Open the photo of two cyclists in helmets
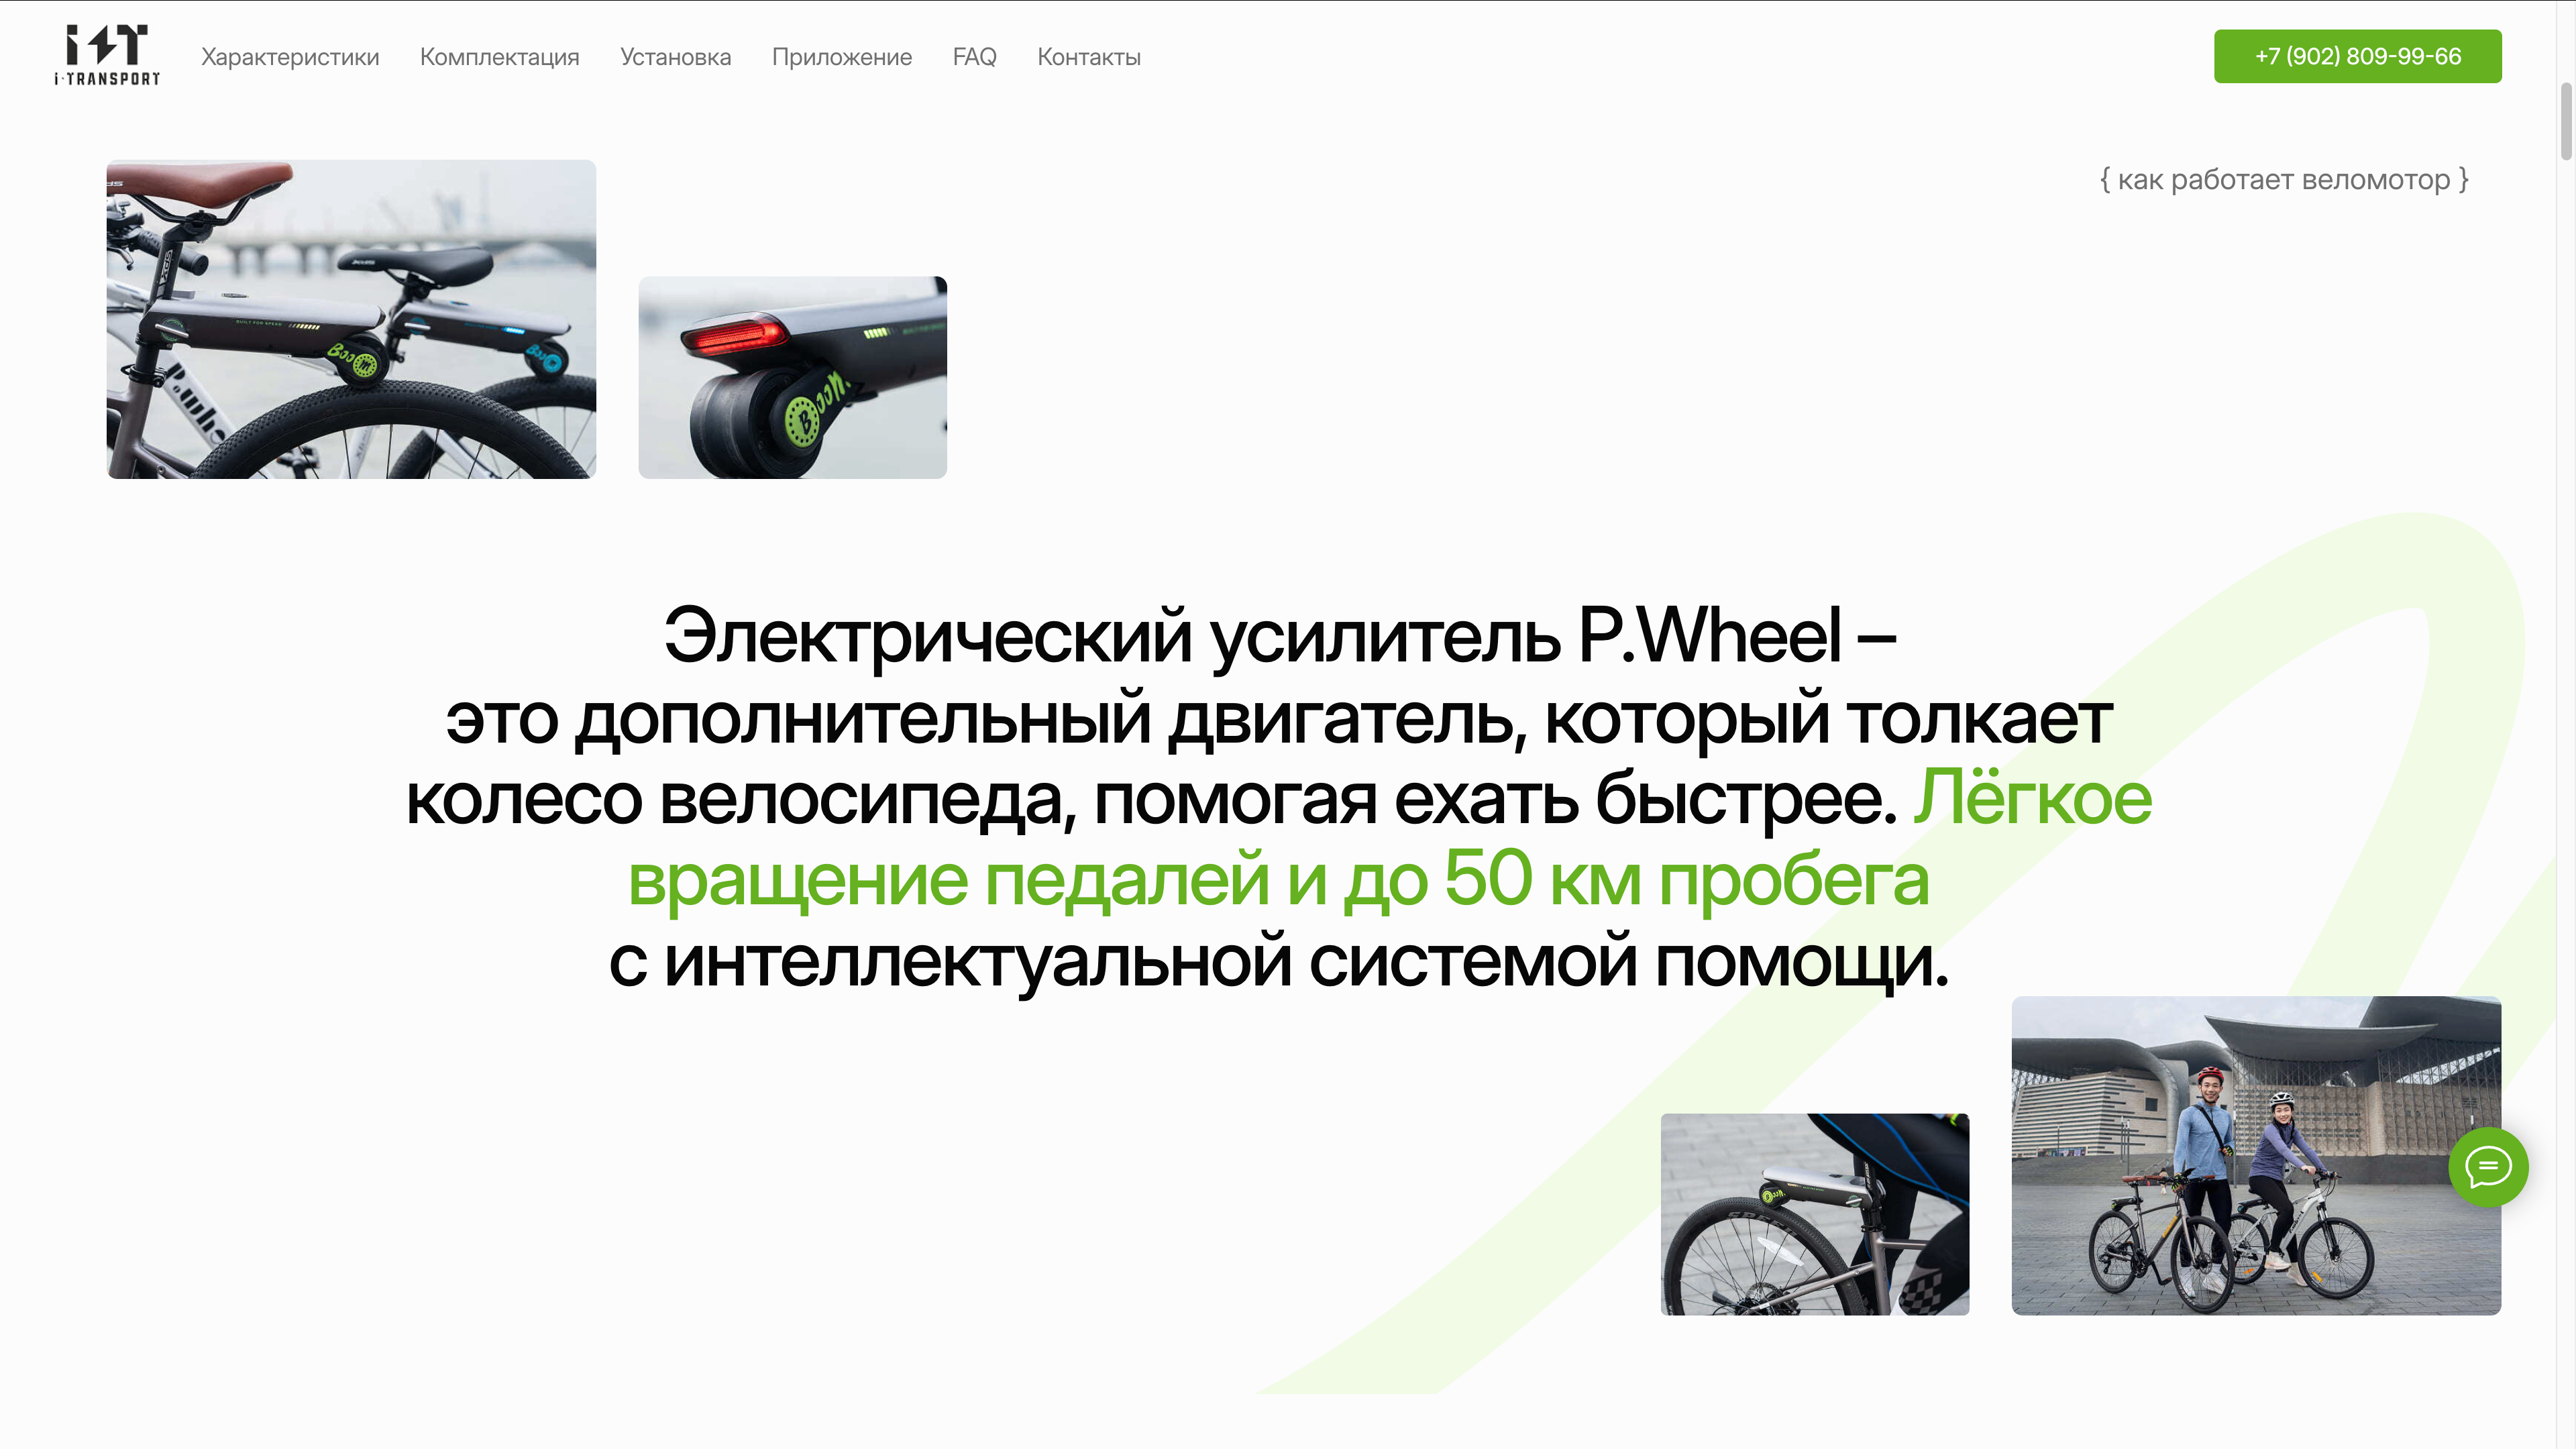Image resolution: width=2576 pixels, height=1449 pixels. [x=2256, y=1155]
